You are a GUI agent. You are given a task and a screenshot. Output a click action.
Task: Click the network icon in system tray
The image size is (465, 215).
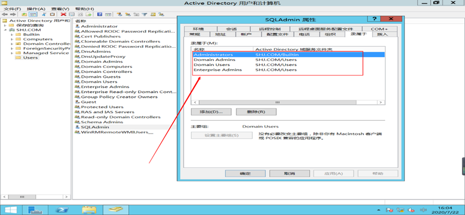pos(400,210)
